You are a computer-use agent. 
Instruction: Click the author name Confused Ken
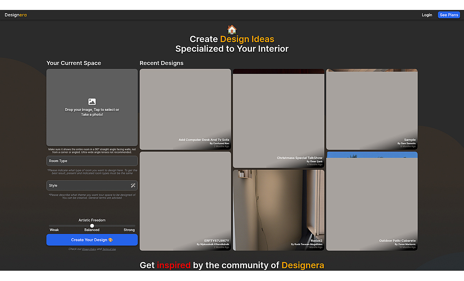[221, 143]
